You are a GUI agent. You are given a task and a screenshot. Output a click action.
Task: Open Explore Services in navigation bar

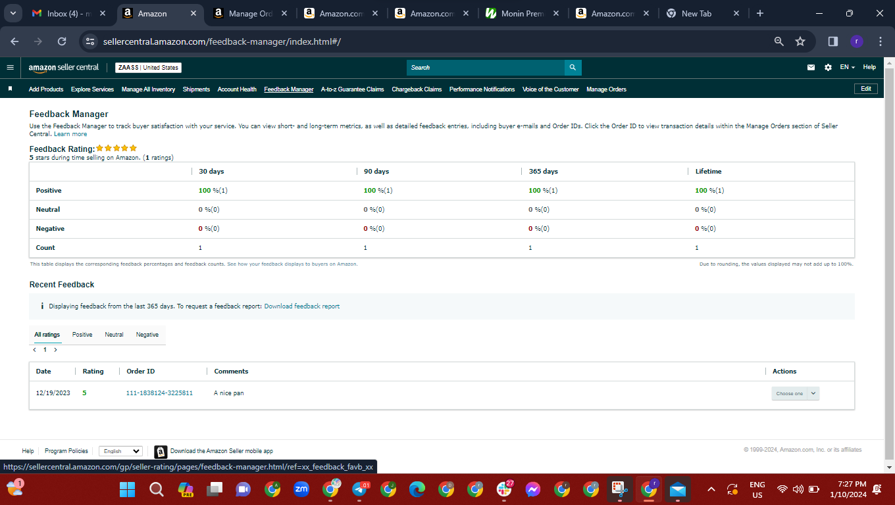click(x=92, y=89)
